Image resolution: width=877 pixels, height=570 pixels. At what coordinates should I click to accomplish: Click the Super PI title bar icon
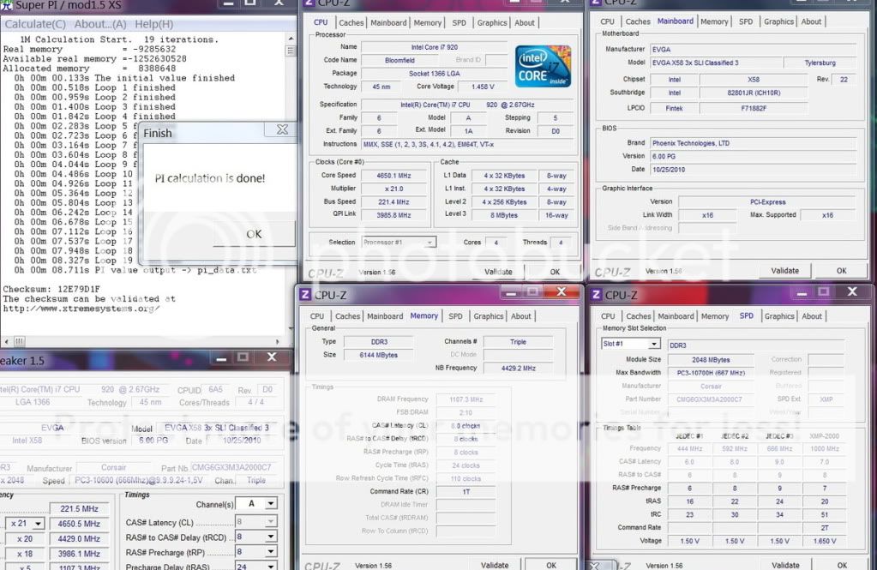click(x=6, y=7)
